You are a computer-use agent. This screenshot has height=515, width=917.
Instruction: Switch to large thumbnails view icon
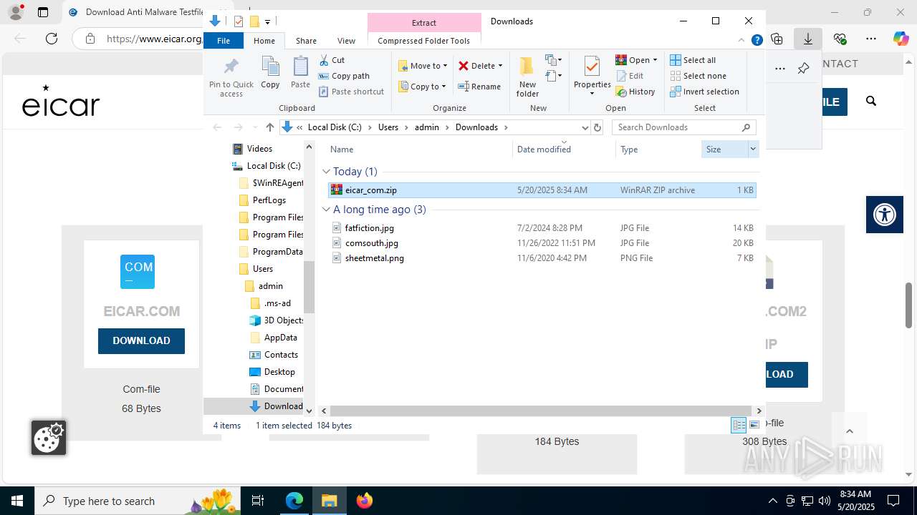point(754,426)
